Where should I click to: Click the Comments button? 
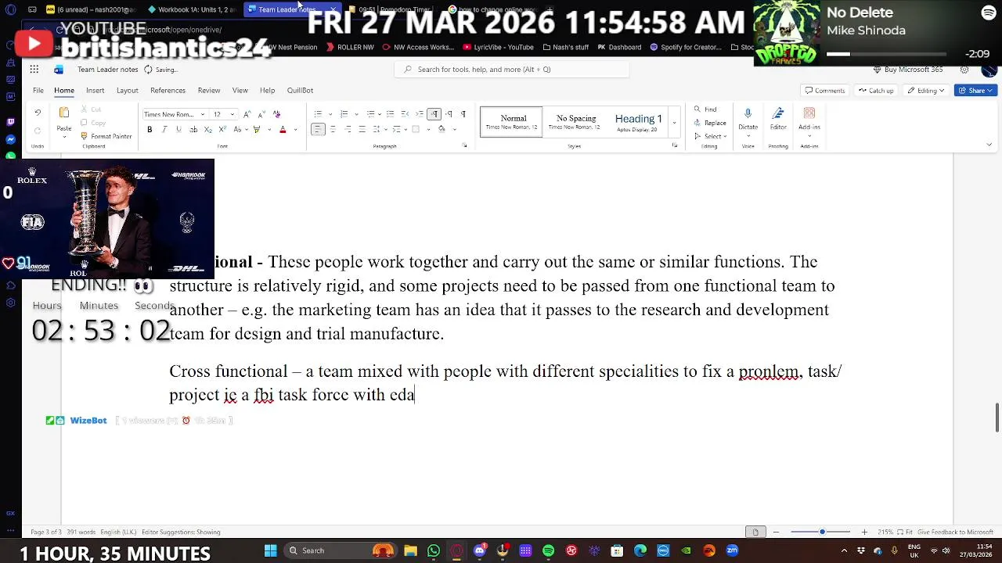coord(825,91)
